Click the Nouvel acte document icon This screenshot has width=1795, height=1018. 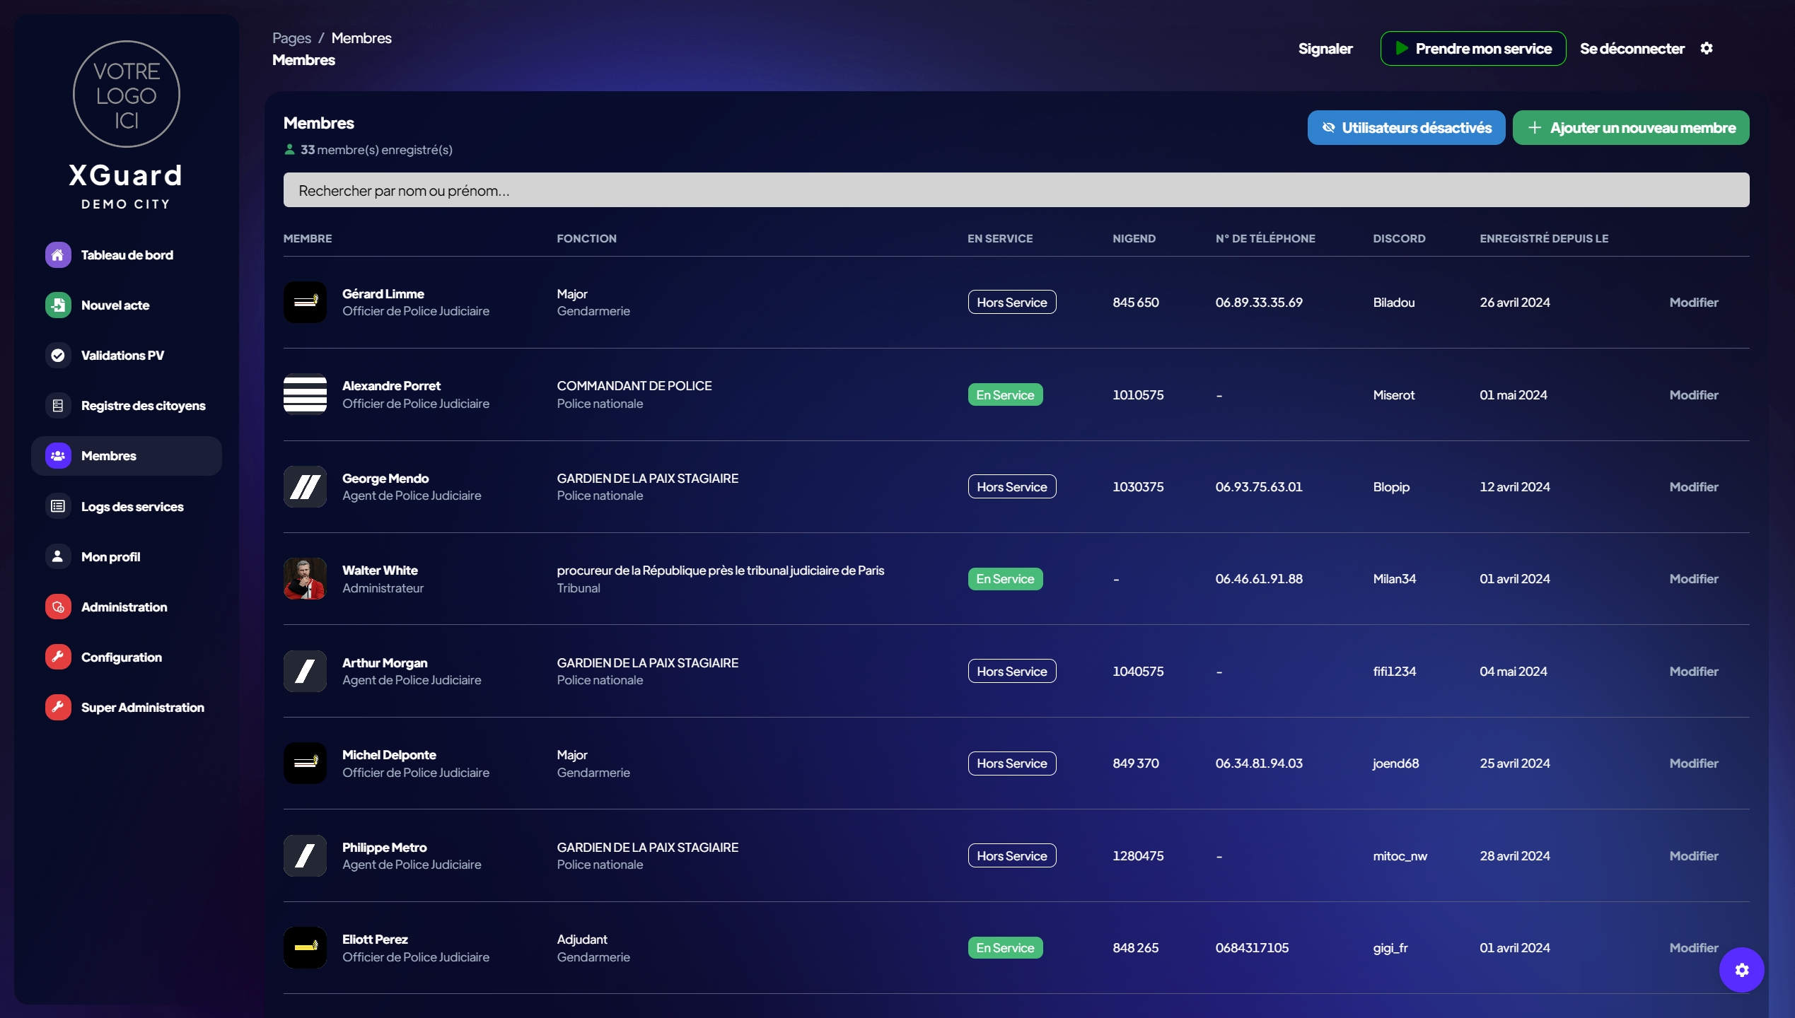58,305
